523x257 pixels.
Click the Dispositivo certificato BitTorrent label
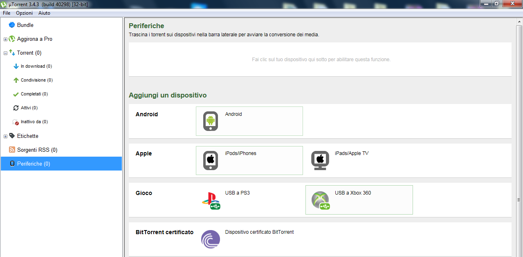260,232
